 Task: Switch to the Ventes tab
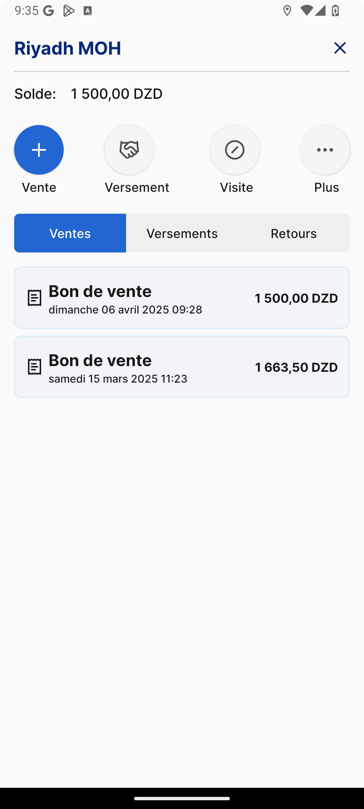click(x=70, y=233)
